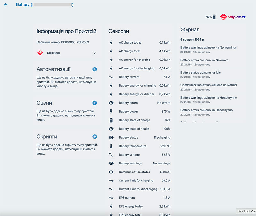This screenshot has height=216, width=256.
Task: Click the battery icon for state of charge
Action: tap(111, 120)
